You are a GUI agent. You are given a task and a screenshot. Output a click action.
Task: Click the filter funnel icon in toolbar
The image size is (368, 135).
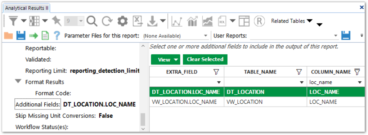coord(14,21)
